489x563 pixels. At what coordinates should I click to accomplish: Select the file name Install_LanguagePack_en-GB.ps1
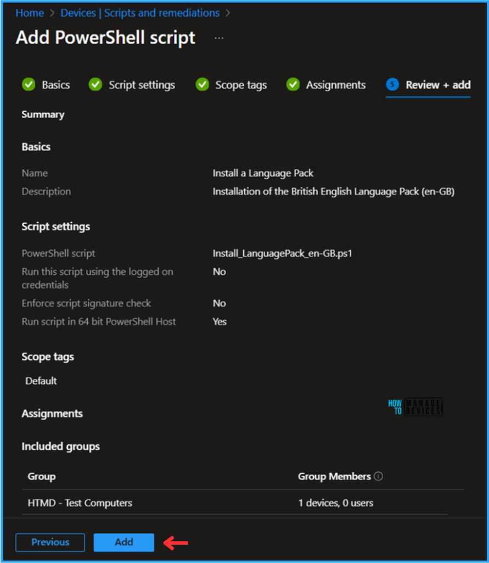283,253
